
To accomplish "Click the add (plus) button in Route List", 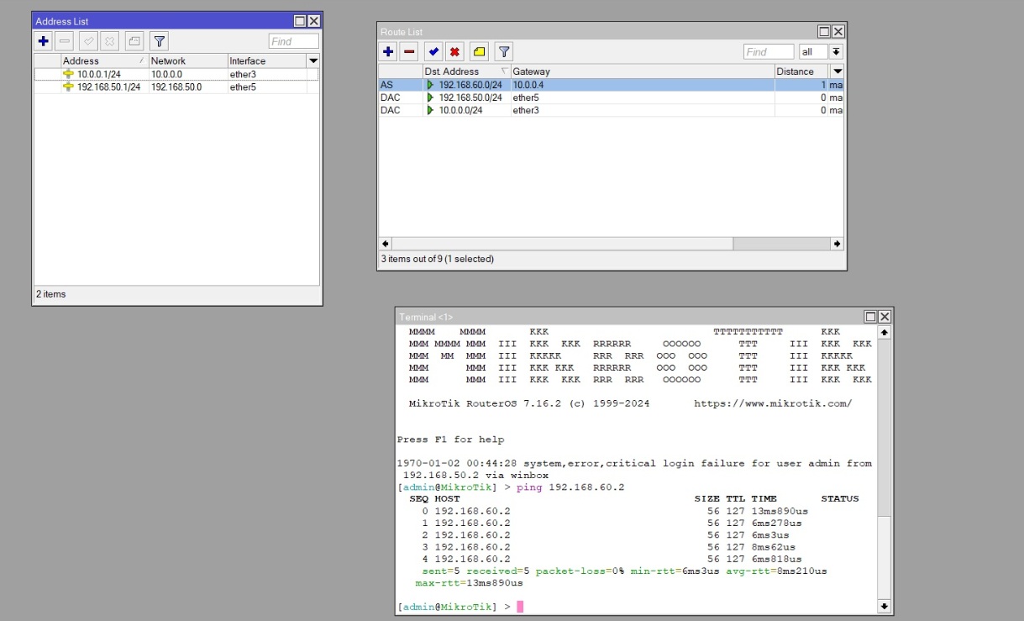I will pos(388,51).
